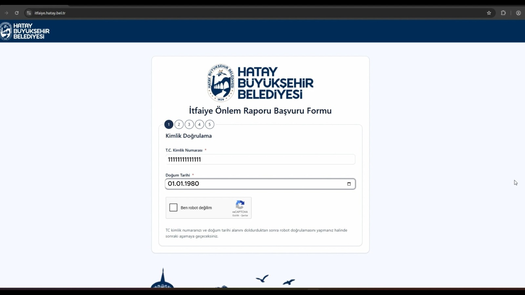Reload the page
This screenshot has width=525, height=295.
[x=17, y=13]
